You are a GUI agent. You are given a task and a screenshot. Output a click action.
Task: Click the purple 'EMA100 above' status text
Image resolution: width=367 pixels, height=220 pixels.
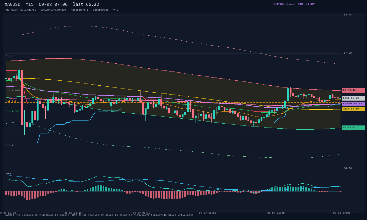(x=284, y=4)
